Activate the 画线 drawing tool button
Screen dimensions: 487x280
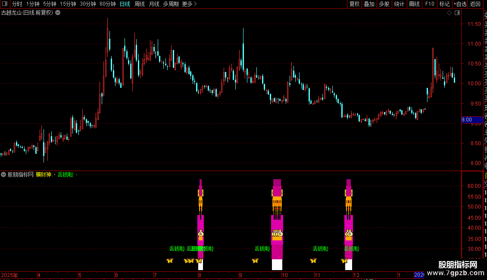(x=414, y=4)
